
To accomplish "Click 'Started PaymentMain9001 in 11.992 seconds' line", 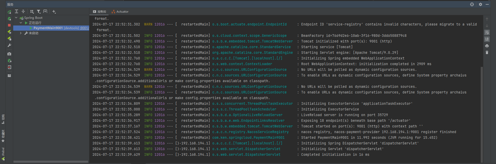I will click(x=369, y=137).
